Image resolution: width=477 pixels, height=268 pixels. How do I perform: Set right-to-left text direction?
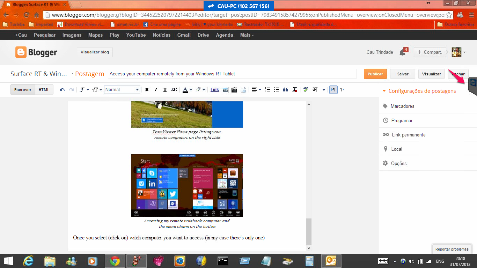(343, 90)
